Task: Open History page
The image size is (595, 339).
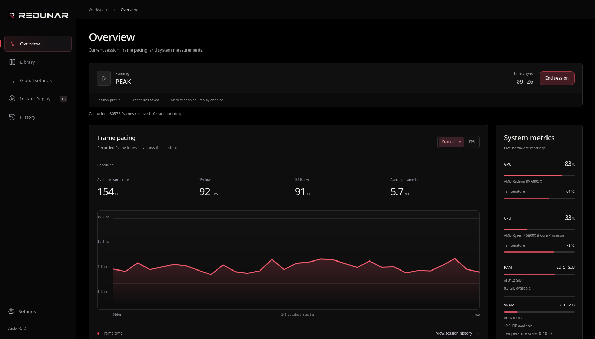Action: click(38, 117)
